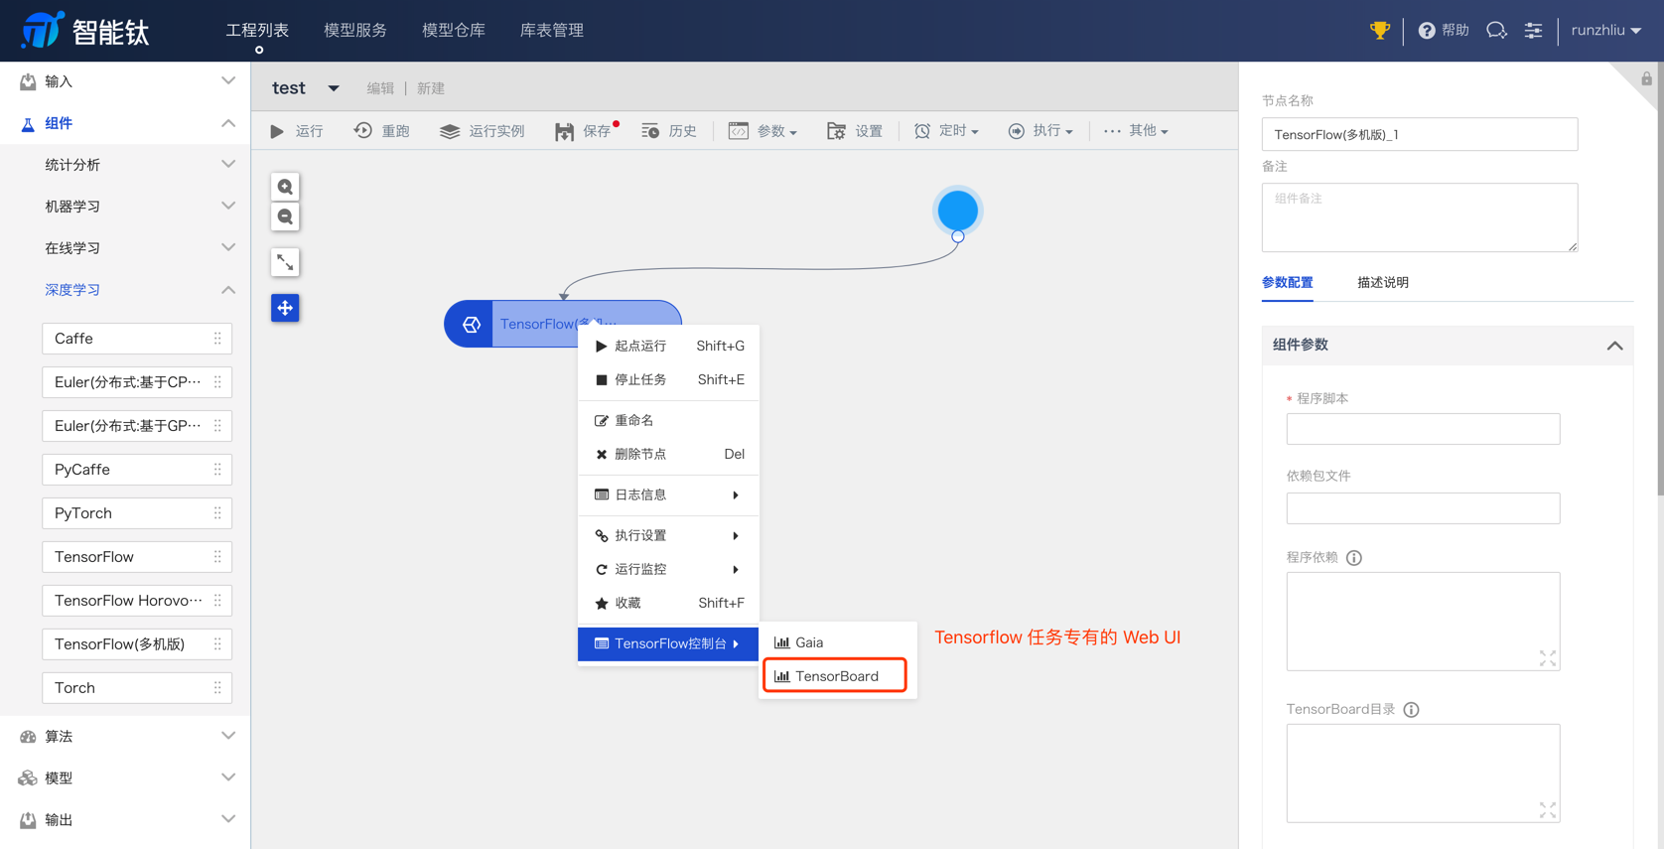Select Gaia in the submenu
This screenshot has height=849, width=1664.
click(837, 642)
